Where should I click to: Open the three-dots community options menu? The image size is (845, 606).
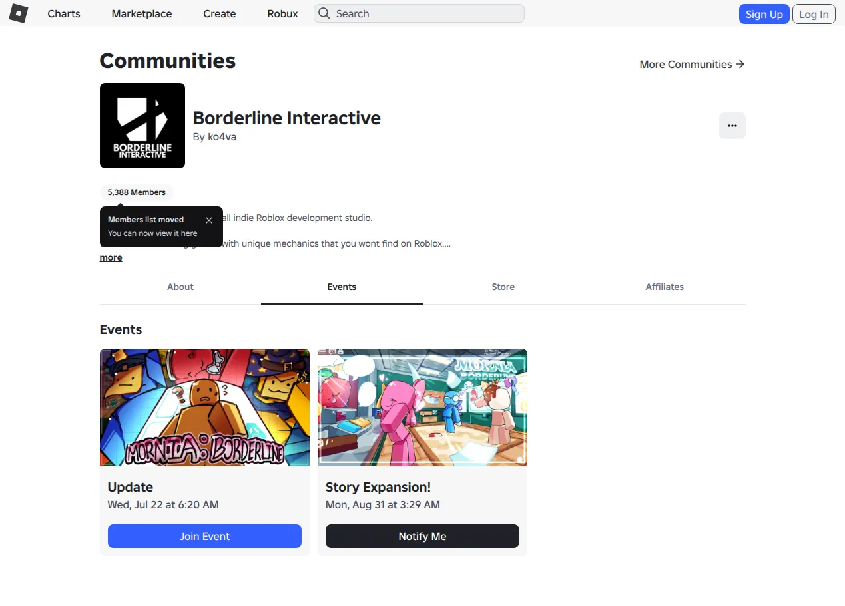point(732,126)
